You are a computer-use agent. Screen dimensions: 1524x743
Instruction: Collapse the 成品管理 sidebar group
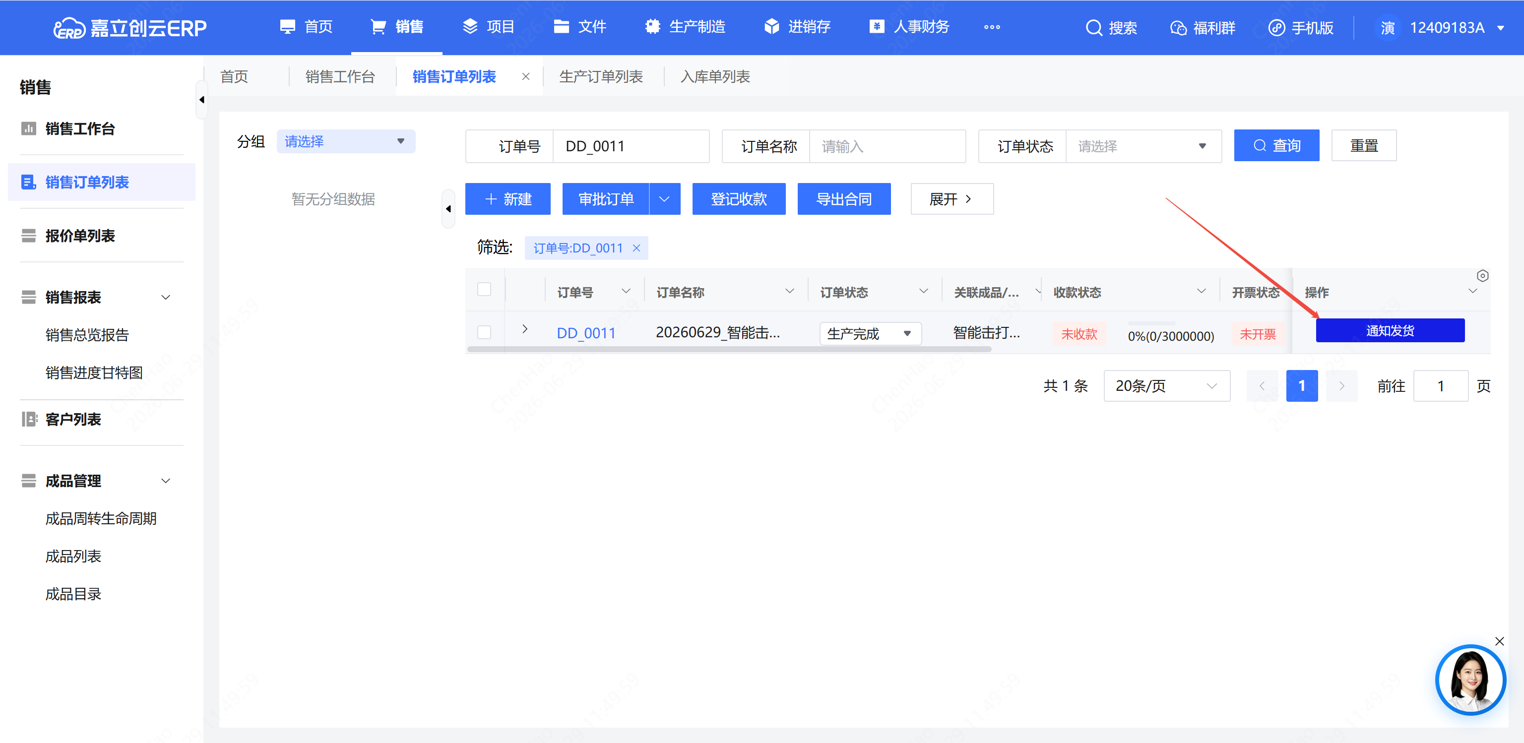[166, 482]
